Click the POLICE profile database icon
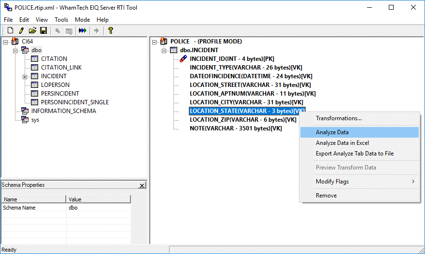The image size is (425, 254). coord(164,42)
